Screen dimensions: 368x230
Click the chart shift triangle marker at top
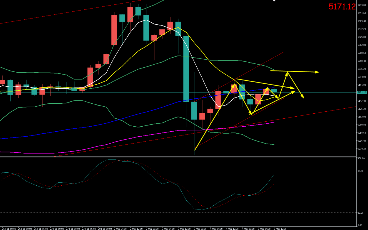pyautogui.click(x=274, y=1)
